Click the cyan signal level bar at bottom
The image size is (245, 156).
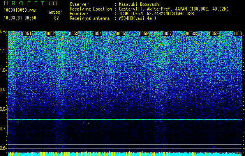[125, 154]
